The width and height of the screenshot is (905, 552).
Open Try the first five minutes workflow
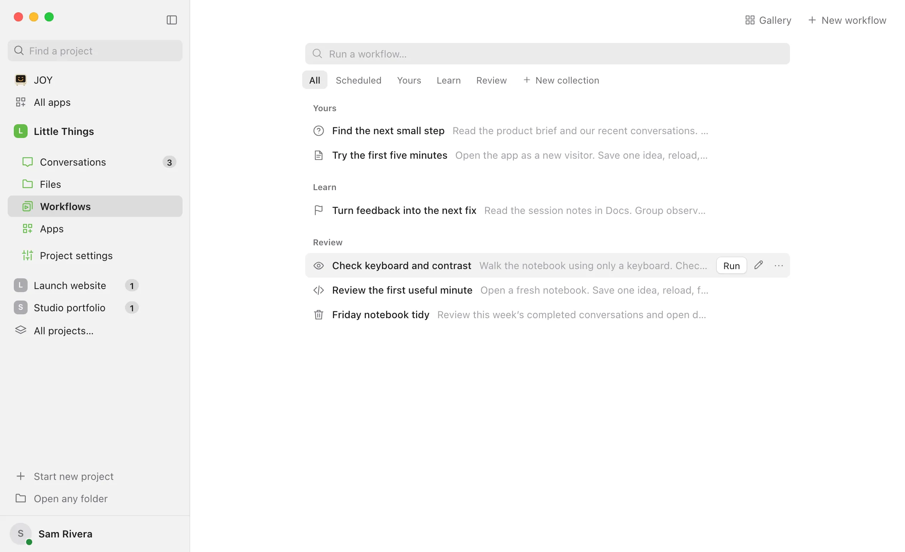click(547, 155)
